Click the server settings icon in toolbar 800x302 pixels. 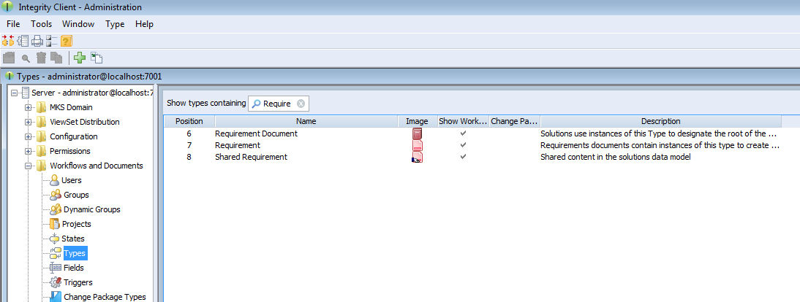(x=23, y=41)
